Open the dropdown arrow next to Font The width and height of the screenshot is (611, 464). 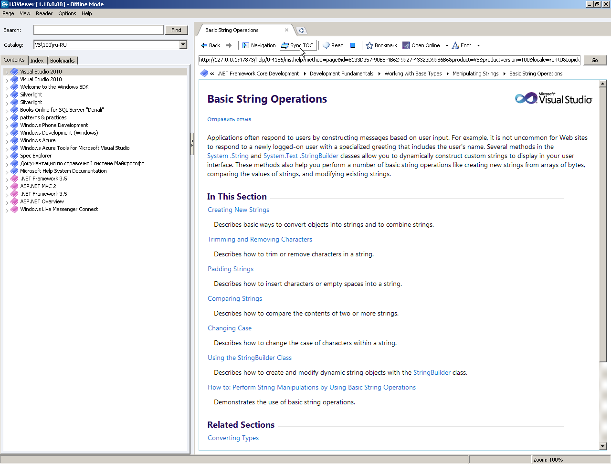478,46
